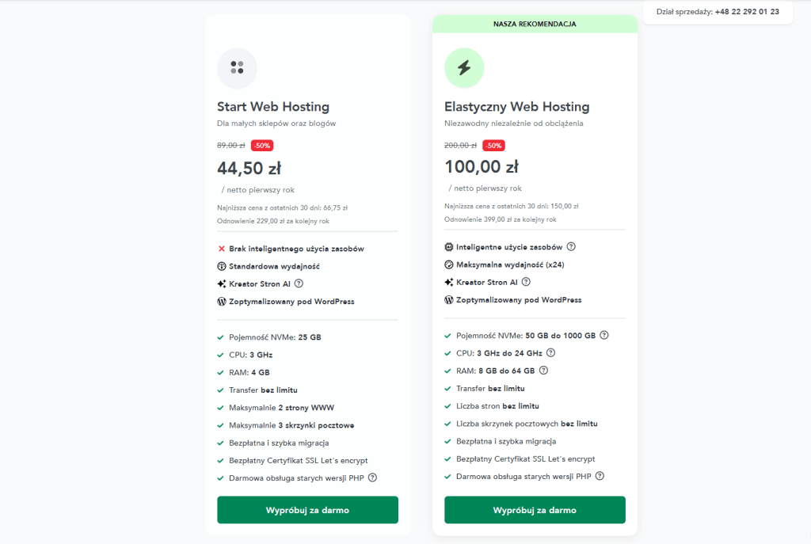Click the WordPress icon in the Elastyczny plan

coord(449,299)
